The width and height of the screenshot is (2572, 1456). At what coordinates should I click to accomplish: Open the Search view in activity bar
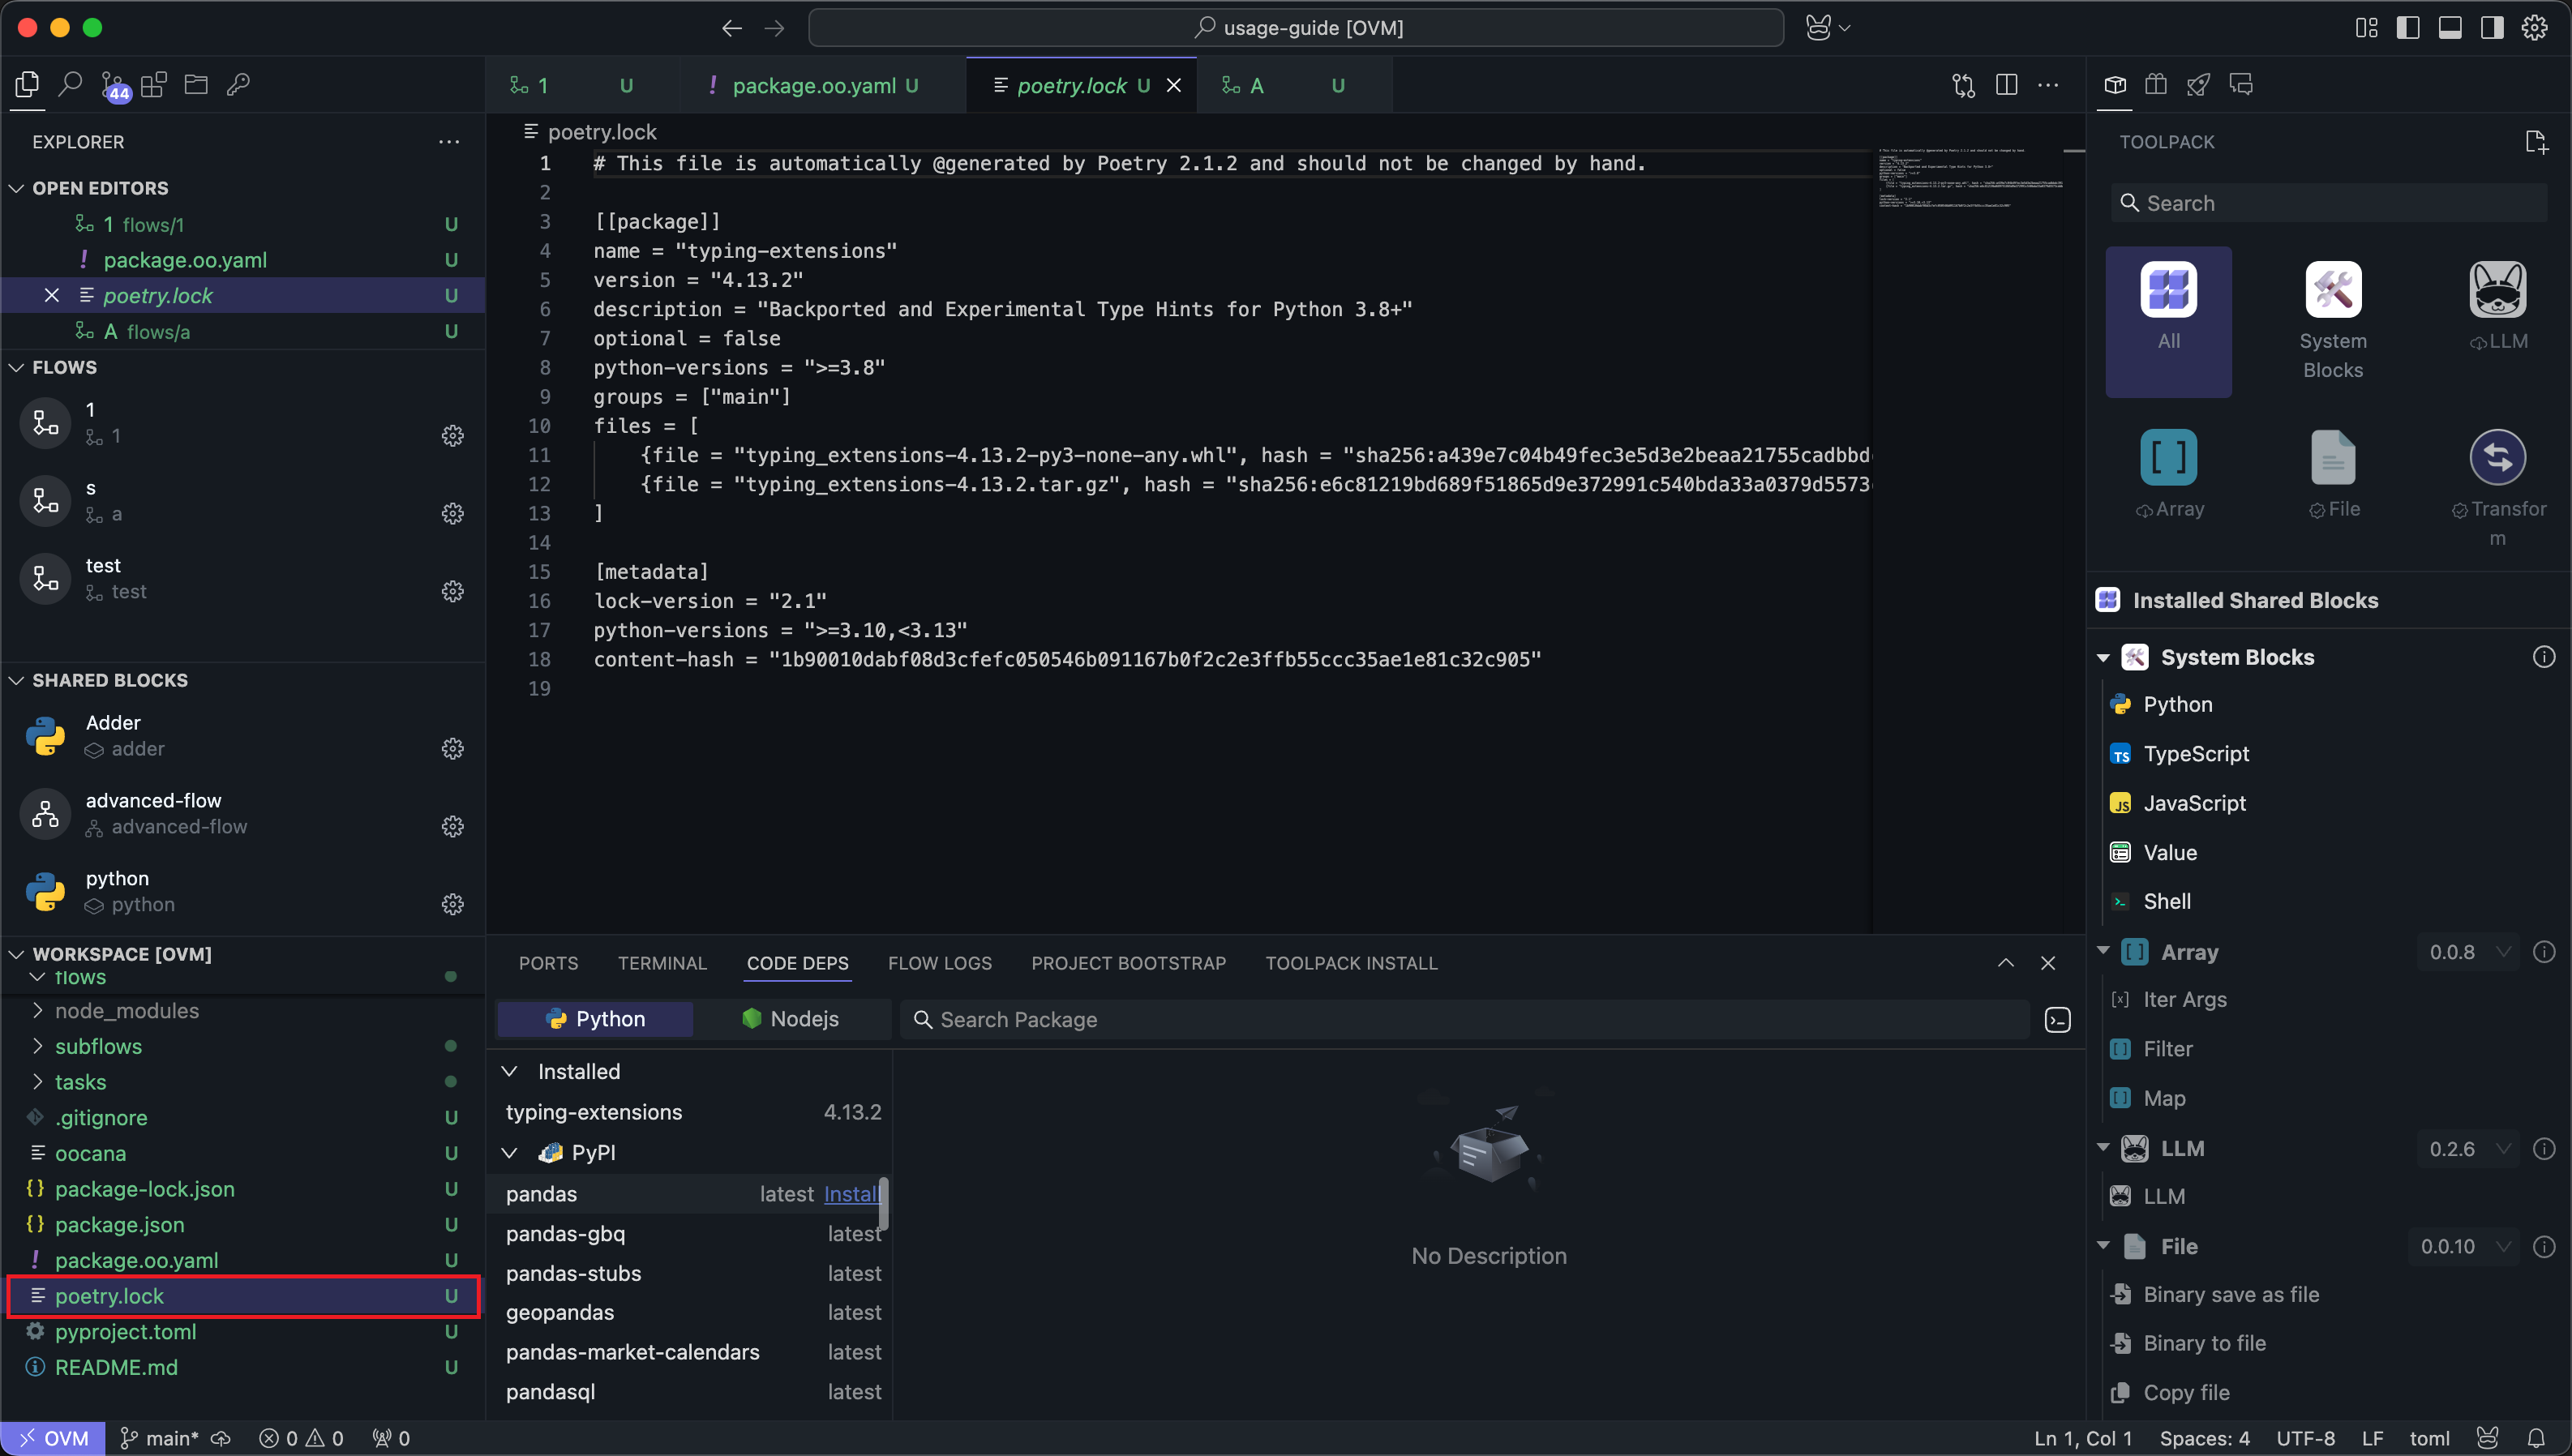(x=70, y=85)
